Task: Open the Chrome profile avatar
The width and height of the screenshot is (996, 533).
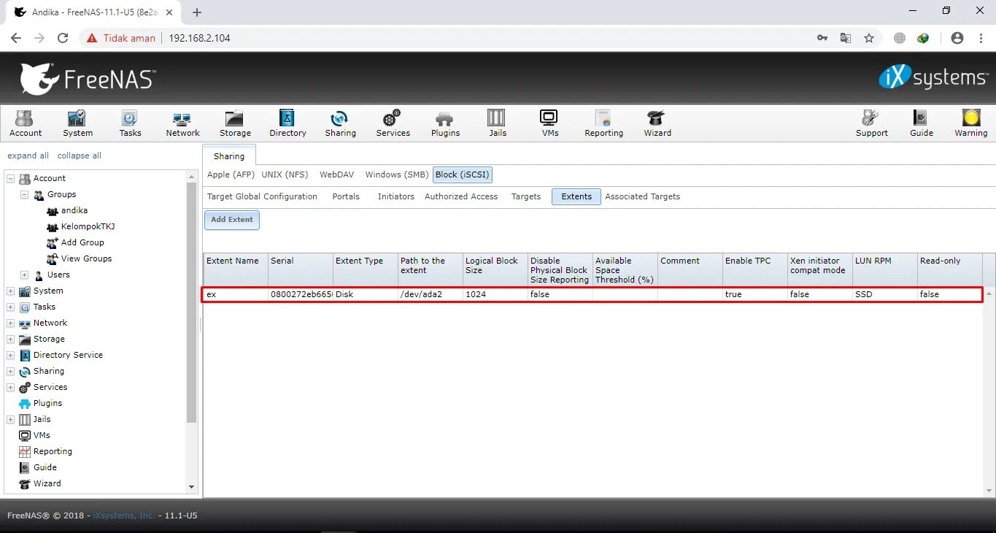Action: [957, 38]
